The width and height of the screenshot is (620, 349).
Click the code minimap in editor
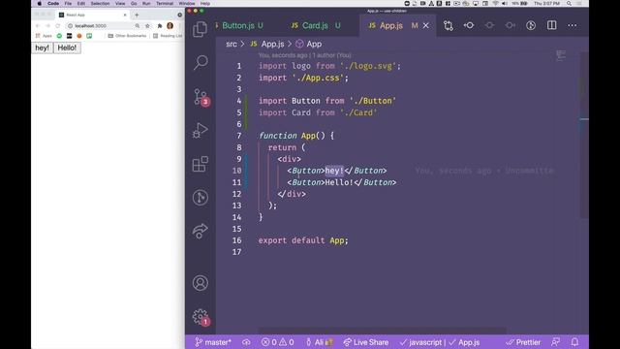561,55
